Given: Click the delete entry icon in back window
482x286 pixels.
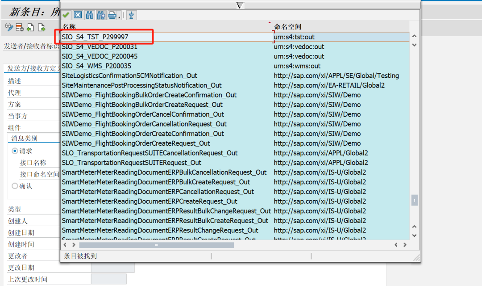Looking at the screenshot, I should [x=20, y=27].
